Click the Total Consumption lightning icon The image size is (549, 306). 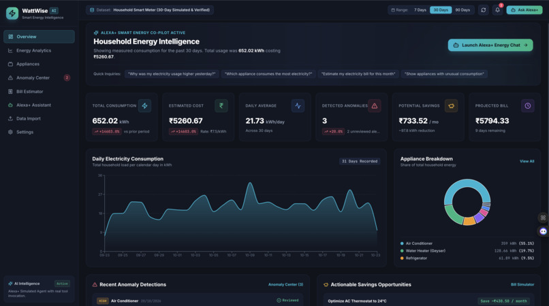(144, 105)
